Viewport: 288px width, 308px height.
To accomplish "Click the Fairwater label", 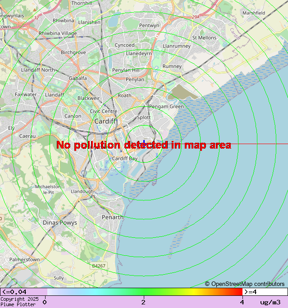I will pyautogui.click(x=26, y=95).
